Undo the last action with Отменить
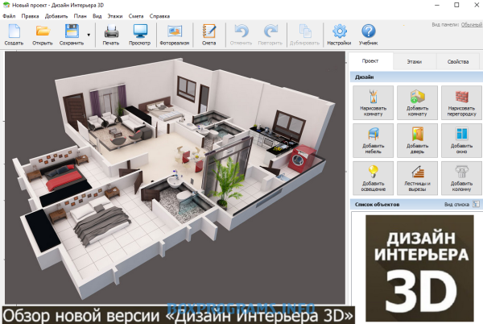Screen dimensions: 483x324 (241, 35)
